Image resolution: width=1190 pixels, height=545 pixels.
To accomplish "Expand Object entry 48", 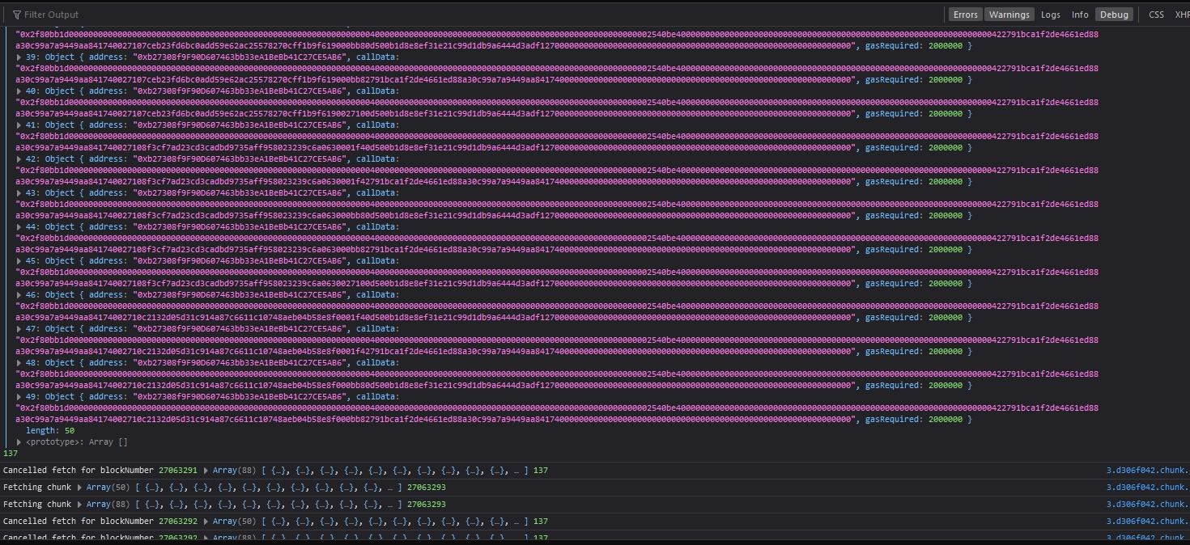I will 20,363.
